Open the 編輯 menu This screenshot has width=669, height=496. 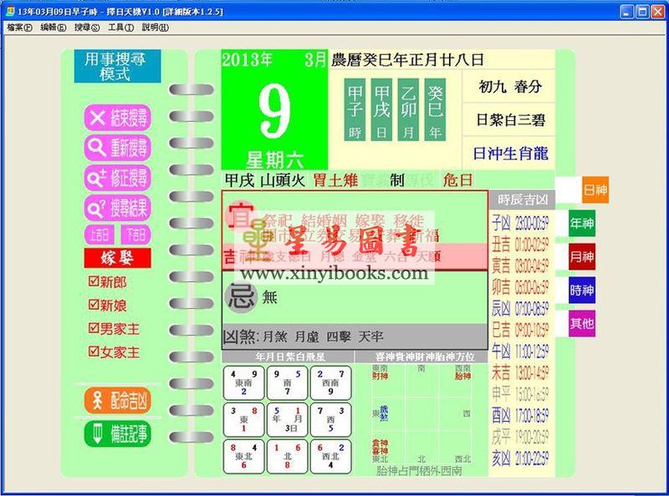pyautogui.click(x=54, y=28)
